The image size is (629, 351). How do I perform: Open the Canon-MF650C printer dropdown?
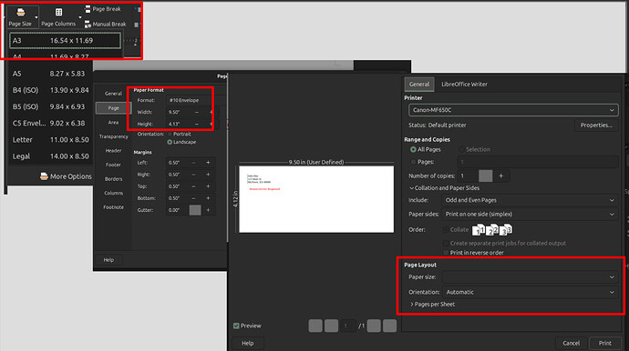point(513,110)
